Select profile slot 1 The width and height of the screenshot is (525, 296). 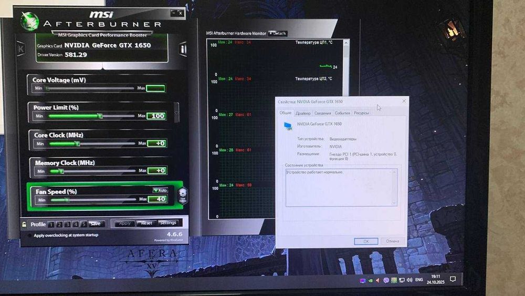[x=51, y=224]
